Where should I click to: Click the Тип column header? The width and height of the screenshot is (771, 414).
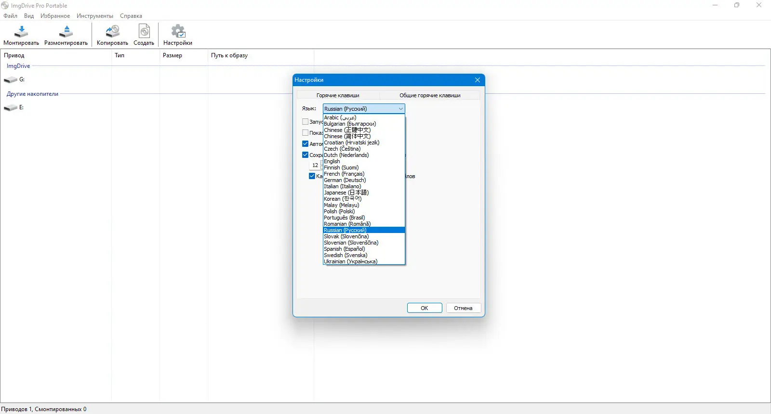(x=135, y=55)
